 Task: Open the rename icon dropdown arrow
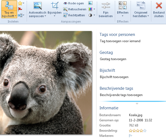(x=23, y=15)
